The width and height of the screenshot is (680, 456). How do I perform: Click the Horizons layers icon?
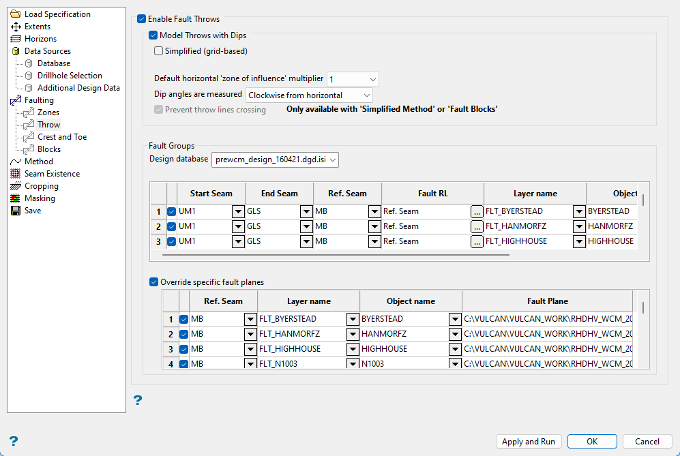pyautogui.click(x=16, y=39)
